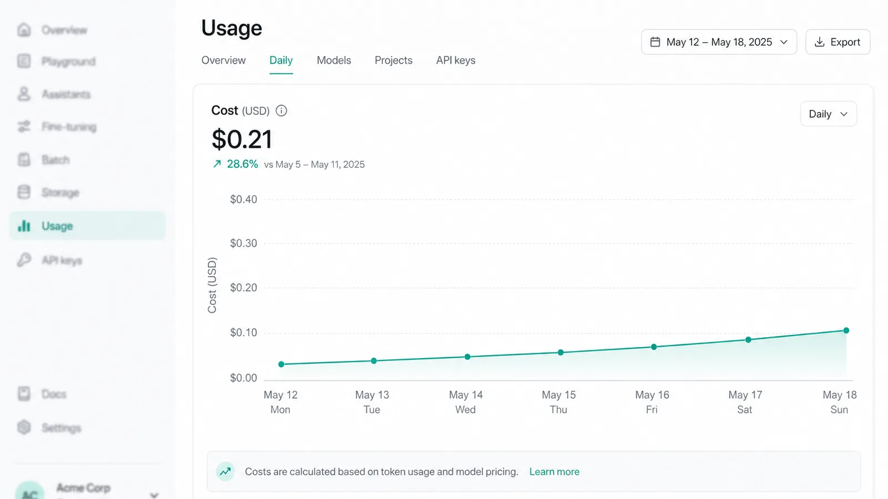This screenshot has width=888, height=499.
Task: Click the May 13 data point
Action: click(x=374, y=360)
